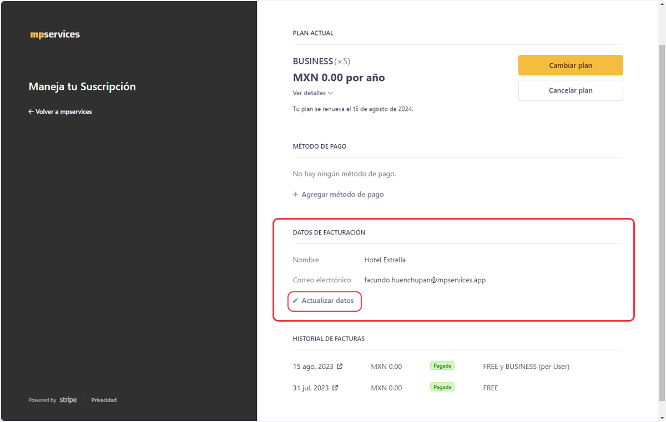Click the page vertical scrollbar

(x=662, y=222)
